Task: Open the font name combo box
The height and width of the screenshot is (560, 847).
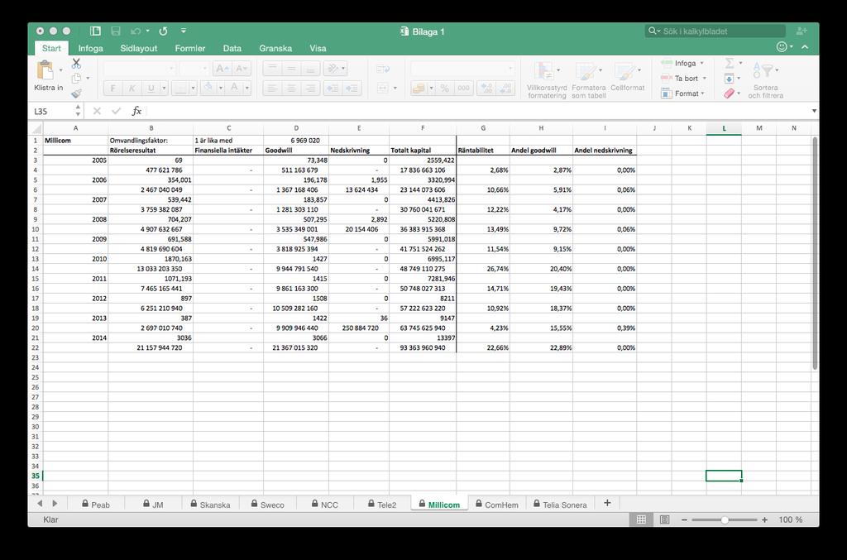Action: click(x=139, y=68)
